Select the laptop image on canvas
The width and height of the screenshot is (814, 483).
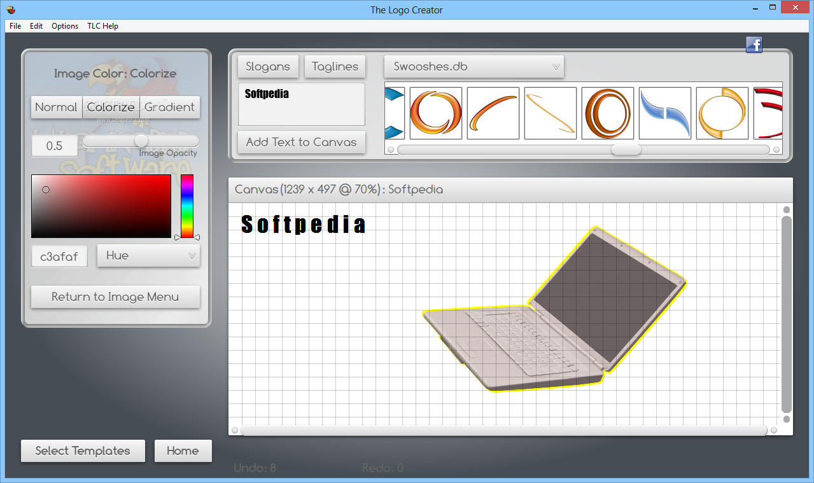(x=555, y=309)
